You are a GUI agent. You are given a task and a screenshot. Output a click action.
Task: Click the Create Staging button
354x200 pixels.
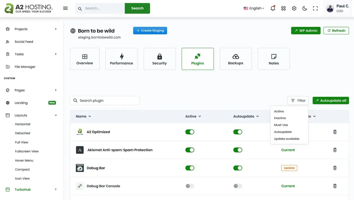[x=150, y=31]
